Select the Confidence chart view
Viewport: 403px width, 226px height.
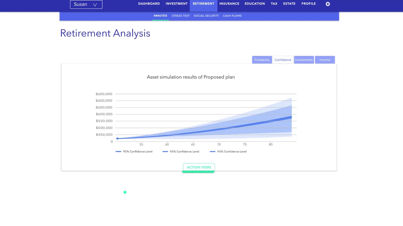click(x=283, y=60)
